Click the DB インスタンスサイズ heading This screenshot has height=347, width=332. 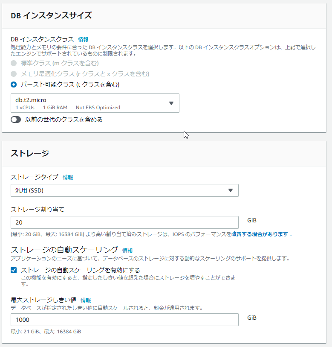51,15
